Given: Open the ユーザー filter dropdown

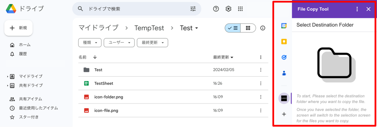Looking at the screenshot, I should tap(119, 43).
